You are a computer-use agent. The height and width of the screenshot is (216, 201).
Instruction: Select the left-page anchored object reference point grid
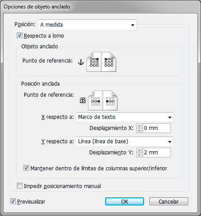(x=94, y=62)
